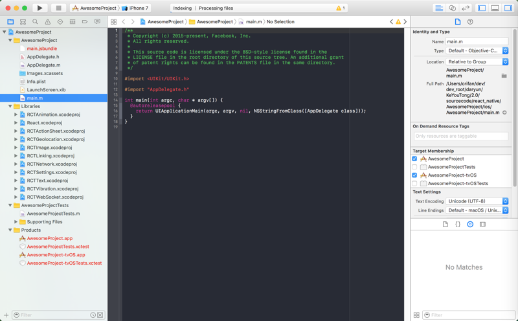
Task: Switch to the Standard editor
Action: 439,8
